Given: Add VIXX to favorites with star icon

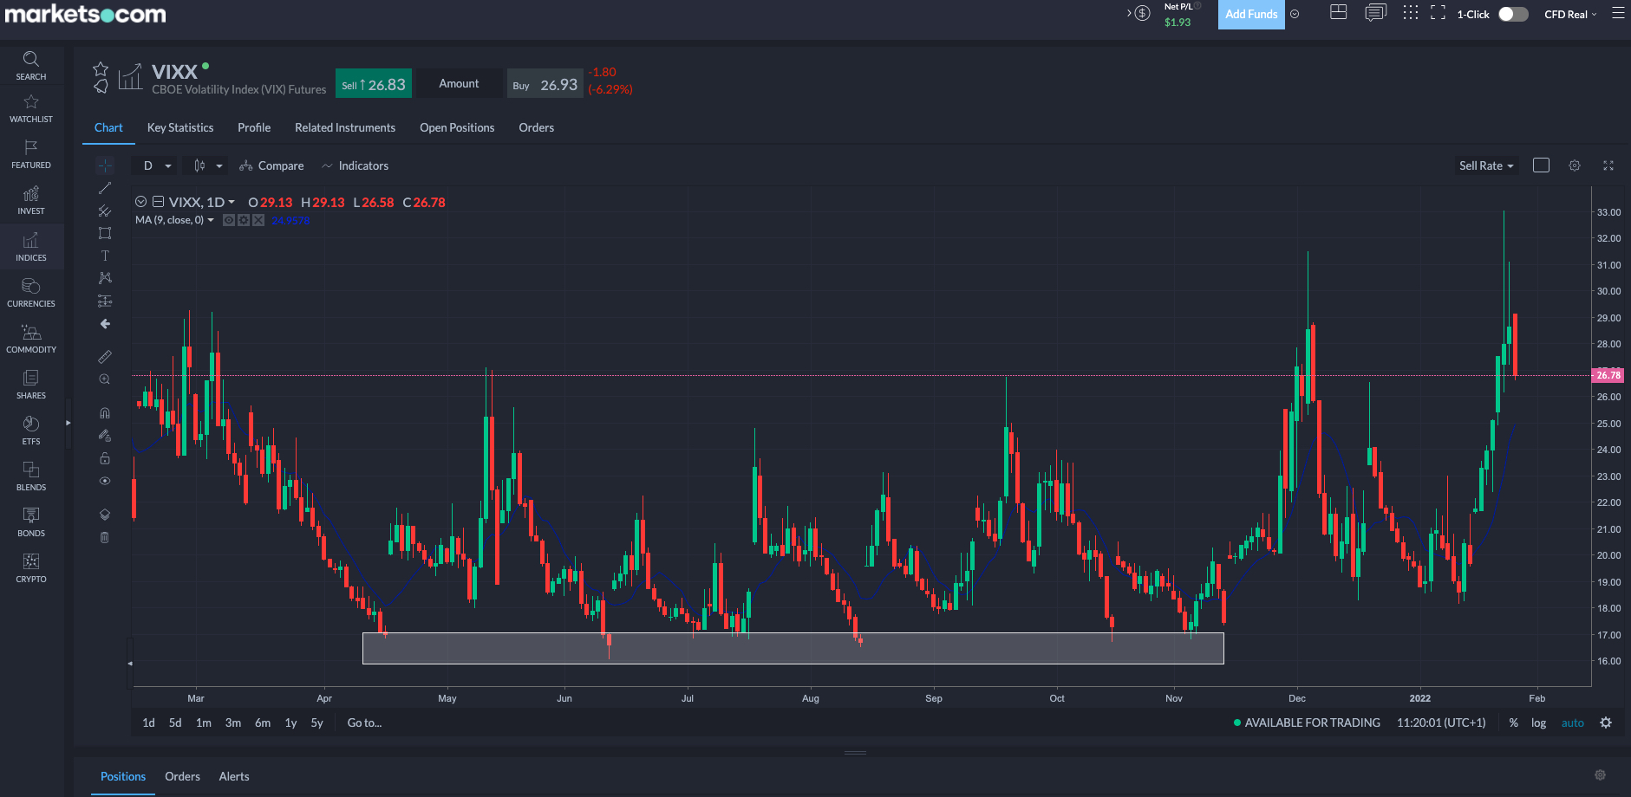Looking at the screenshot, I should point(101,68).
